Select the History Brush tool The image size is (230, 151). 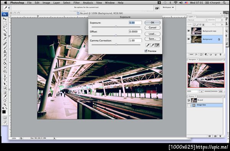coord(5,55)
